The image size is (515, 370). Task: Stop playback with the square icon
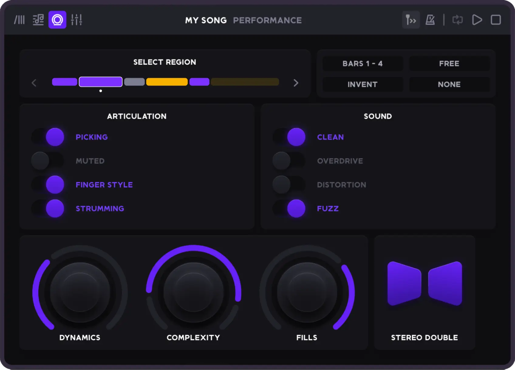click(496, 20)
